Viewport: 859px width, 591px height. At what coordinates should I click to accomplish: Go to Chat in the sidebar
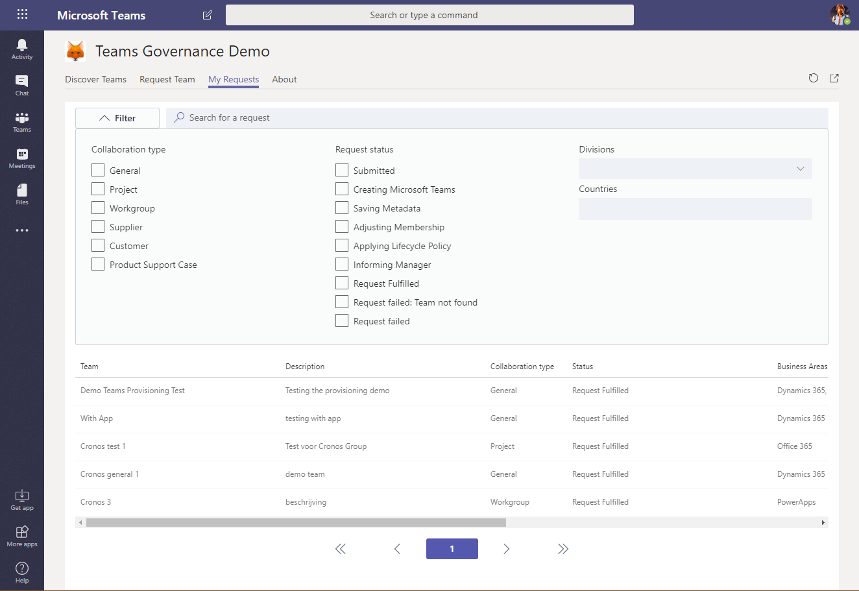click(x=22, y=85)
